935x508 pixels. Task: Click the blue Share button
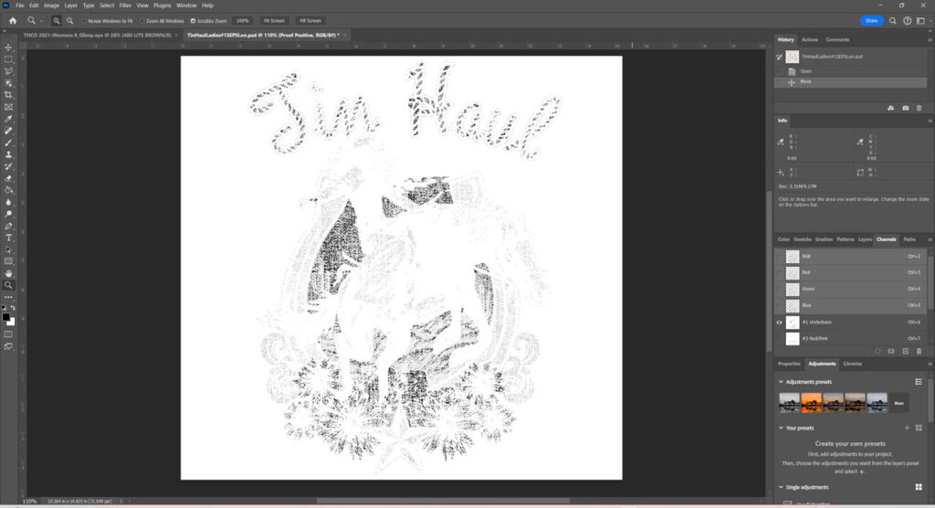pyautogui.click(x=871, y=20)
